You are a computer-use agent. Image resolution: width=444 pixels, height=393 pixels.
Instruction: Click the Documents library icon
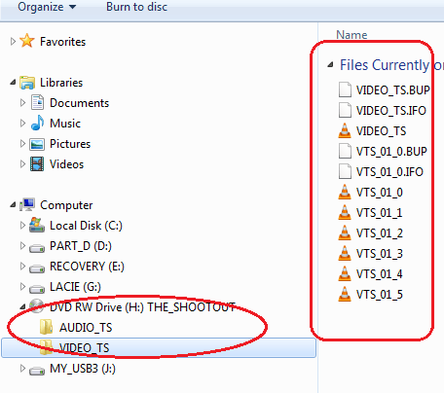pos(37,102)
